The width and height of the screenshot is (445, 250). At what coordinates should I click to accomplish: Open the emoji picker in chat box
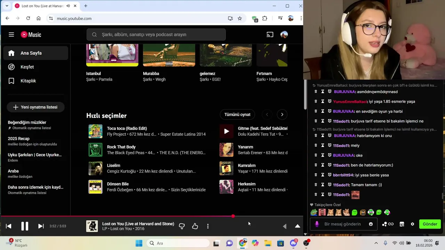(371, 224)
